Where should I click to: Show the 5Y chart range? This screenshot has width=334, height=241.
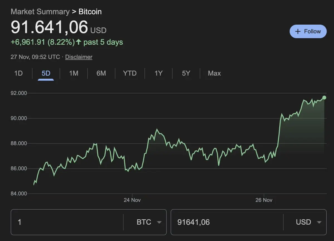(186, 73)
